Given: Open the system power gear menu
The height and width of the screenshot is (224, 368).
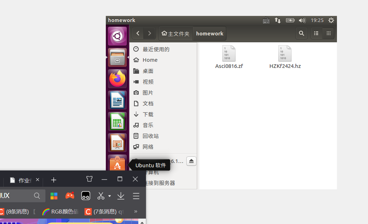Looking at the screenshot, I should coord(331,21).
